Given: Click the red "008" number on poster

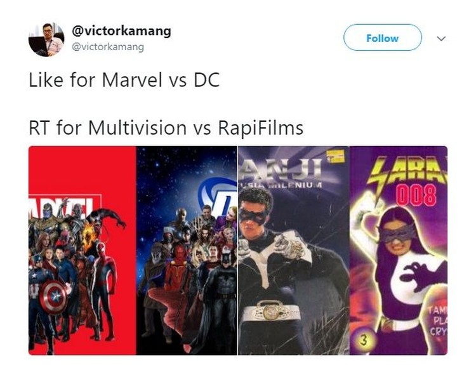Looking at the screenshot, I should coord(416,196).
